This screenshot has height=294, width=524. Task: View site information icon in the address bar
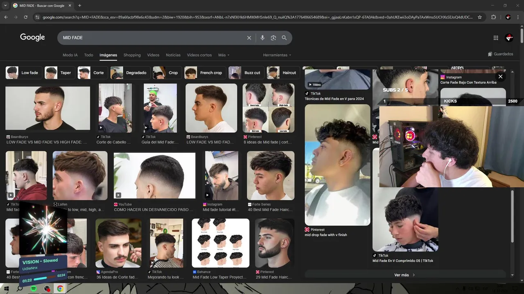37,17
